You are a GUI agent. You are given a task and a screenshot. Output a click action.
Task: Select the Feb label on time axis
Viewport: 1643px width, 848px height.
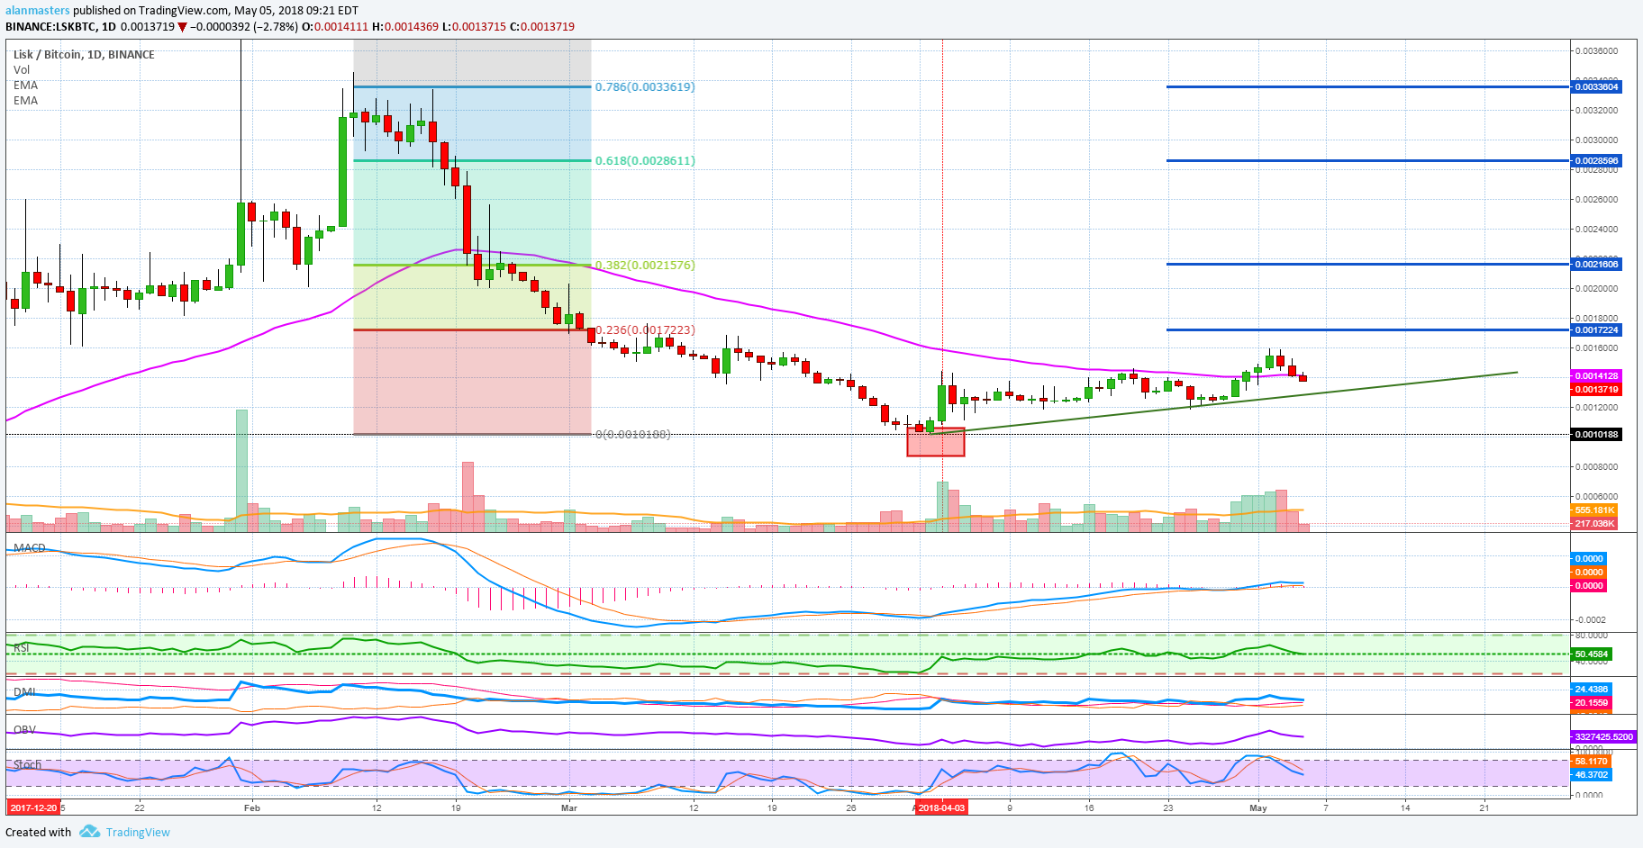point(252,808)
